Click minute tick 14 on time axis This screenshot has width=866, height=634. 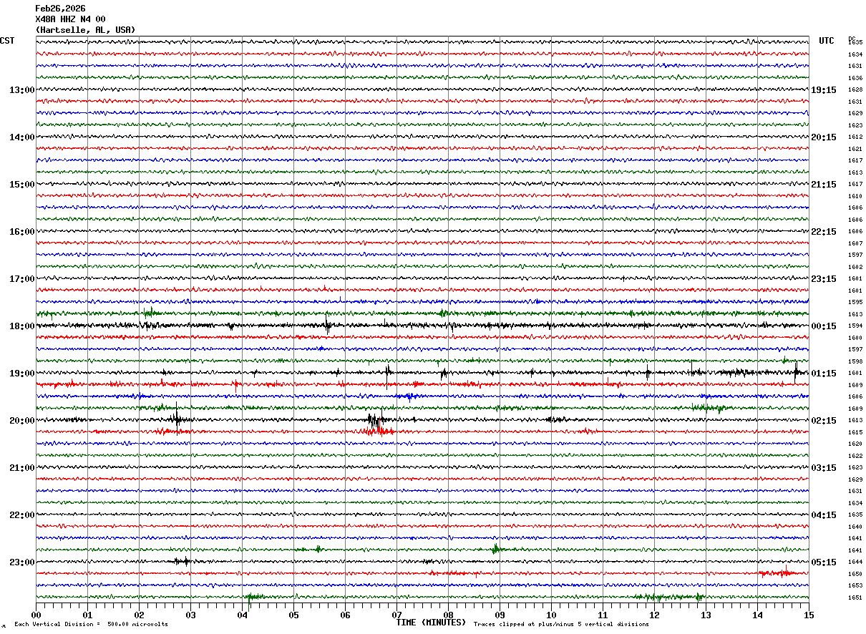757,615
